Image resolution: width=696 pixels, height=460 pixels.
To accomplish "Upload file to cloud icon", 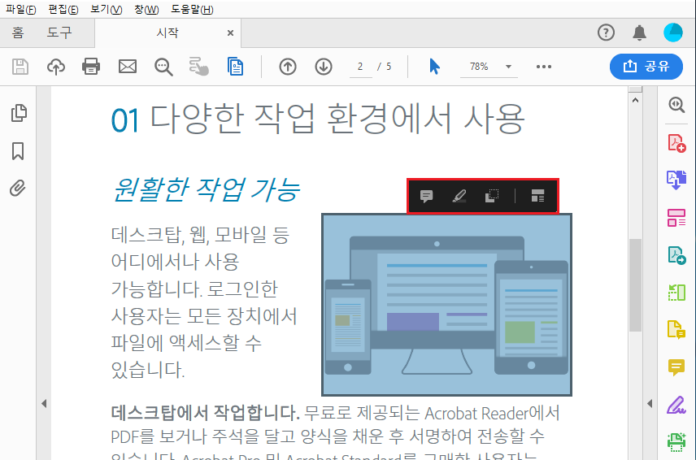I will point(56,67).
